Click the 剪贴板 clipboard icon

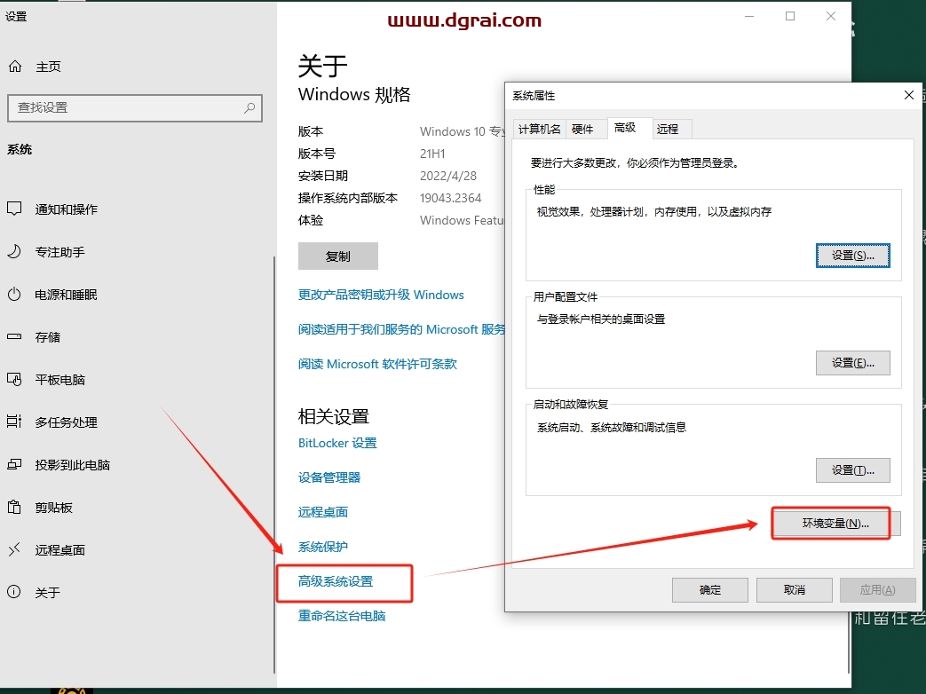[x=14, y=507]
